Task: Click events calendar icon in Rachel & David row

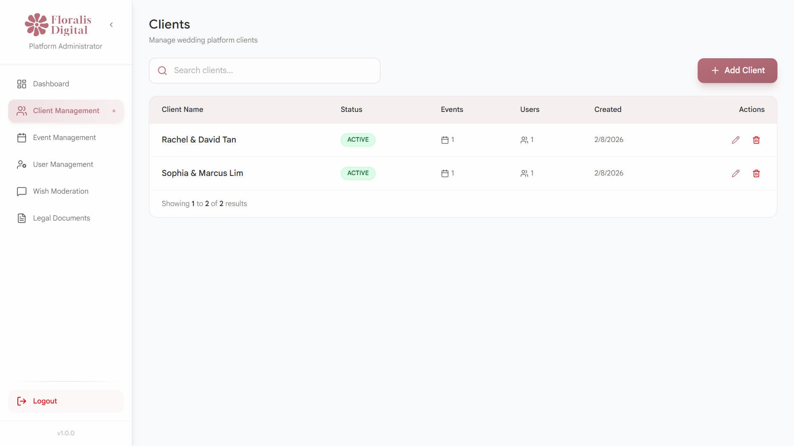Action: point(445,140)
